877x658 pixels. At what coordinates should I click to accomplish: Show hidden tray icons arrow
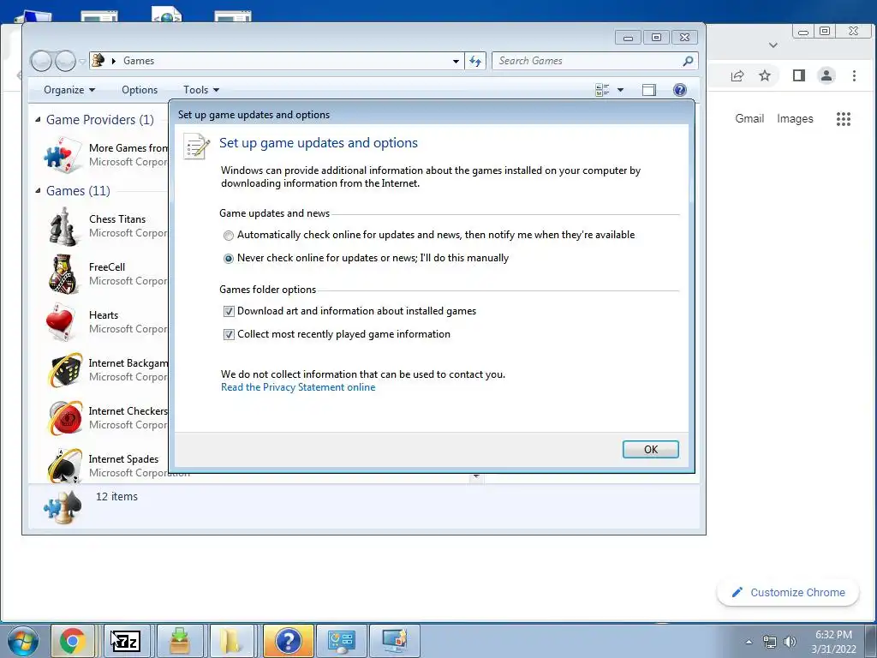749,642
